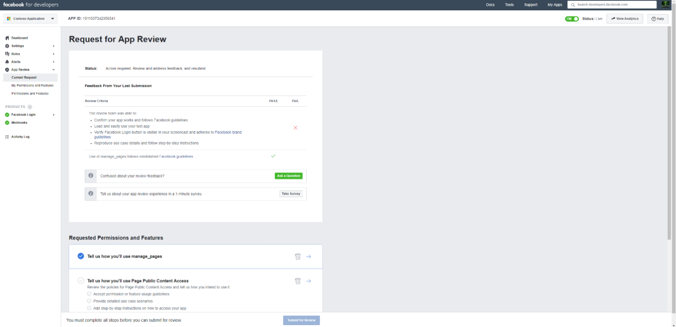Expand the Facebook Login product entry
The height and width of the screenshot is (327, 676).
(53, 114)
